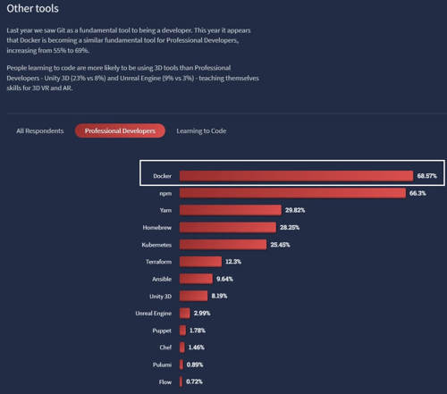Click the npm bar showing 66.3%

(292, 193)
